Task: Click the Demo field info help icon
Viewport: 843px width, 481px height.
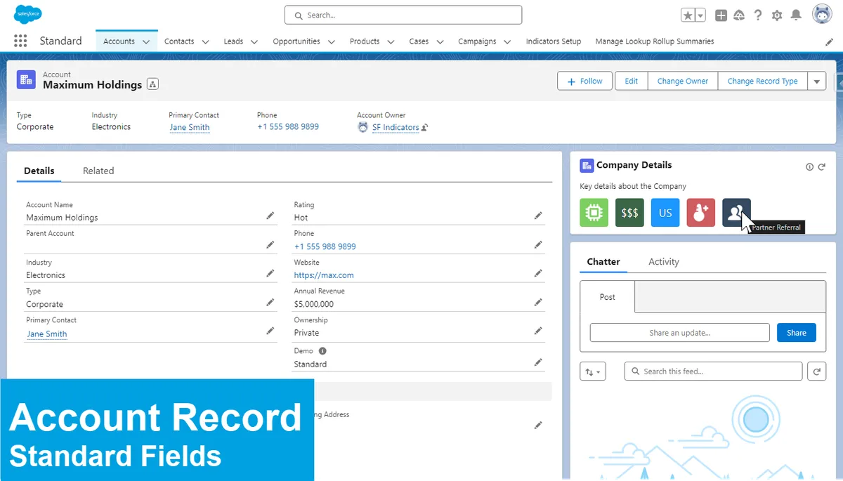Action: click(322, 351)
